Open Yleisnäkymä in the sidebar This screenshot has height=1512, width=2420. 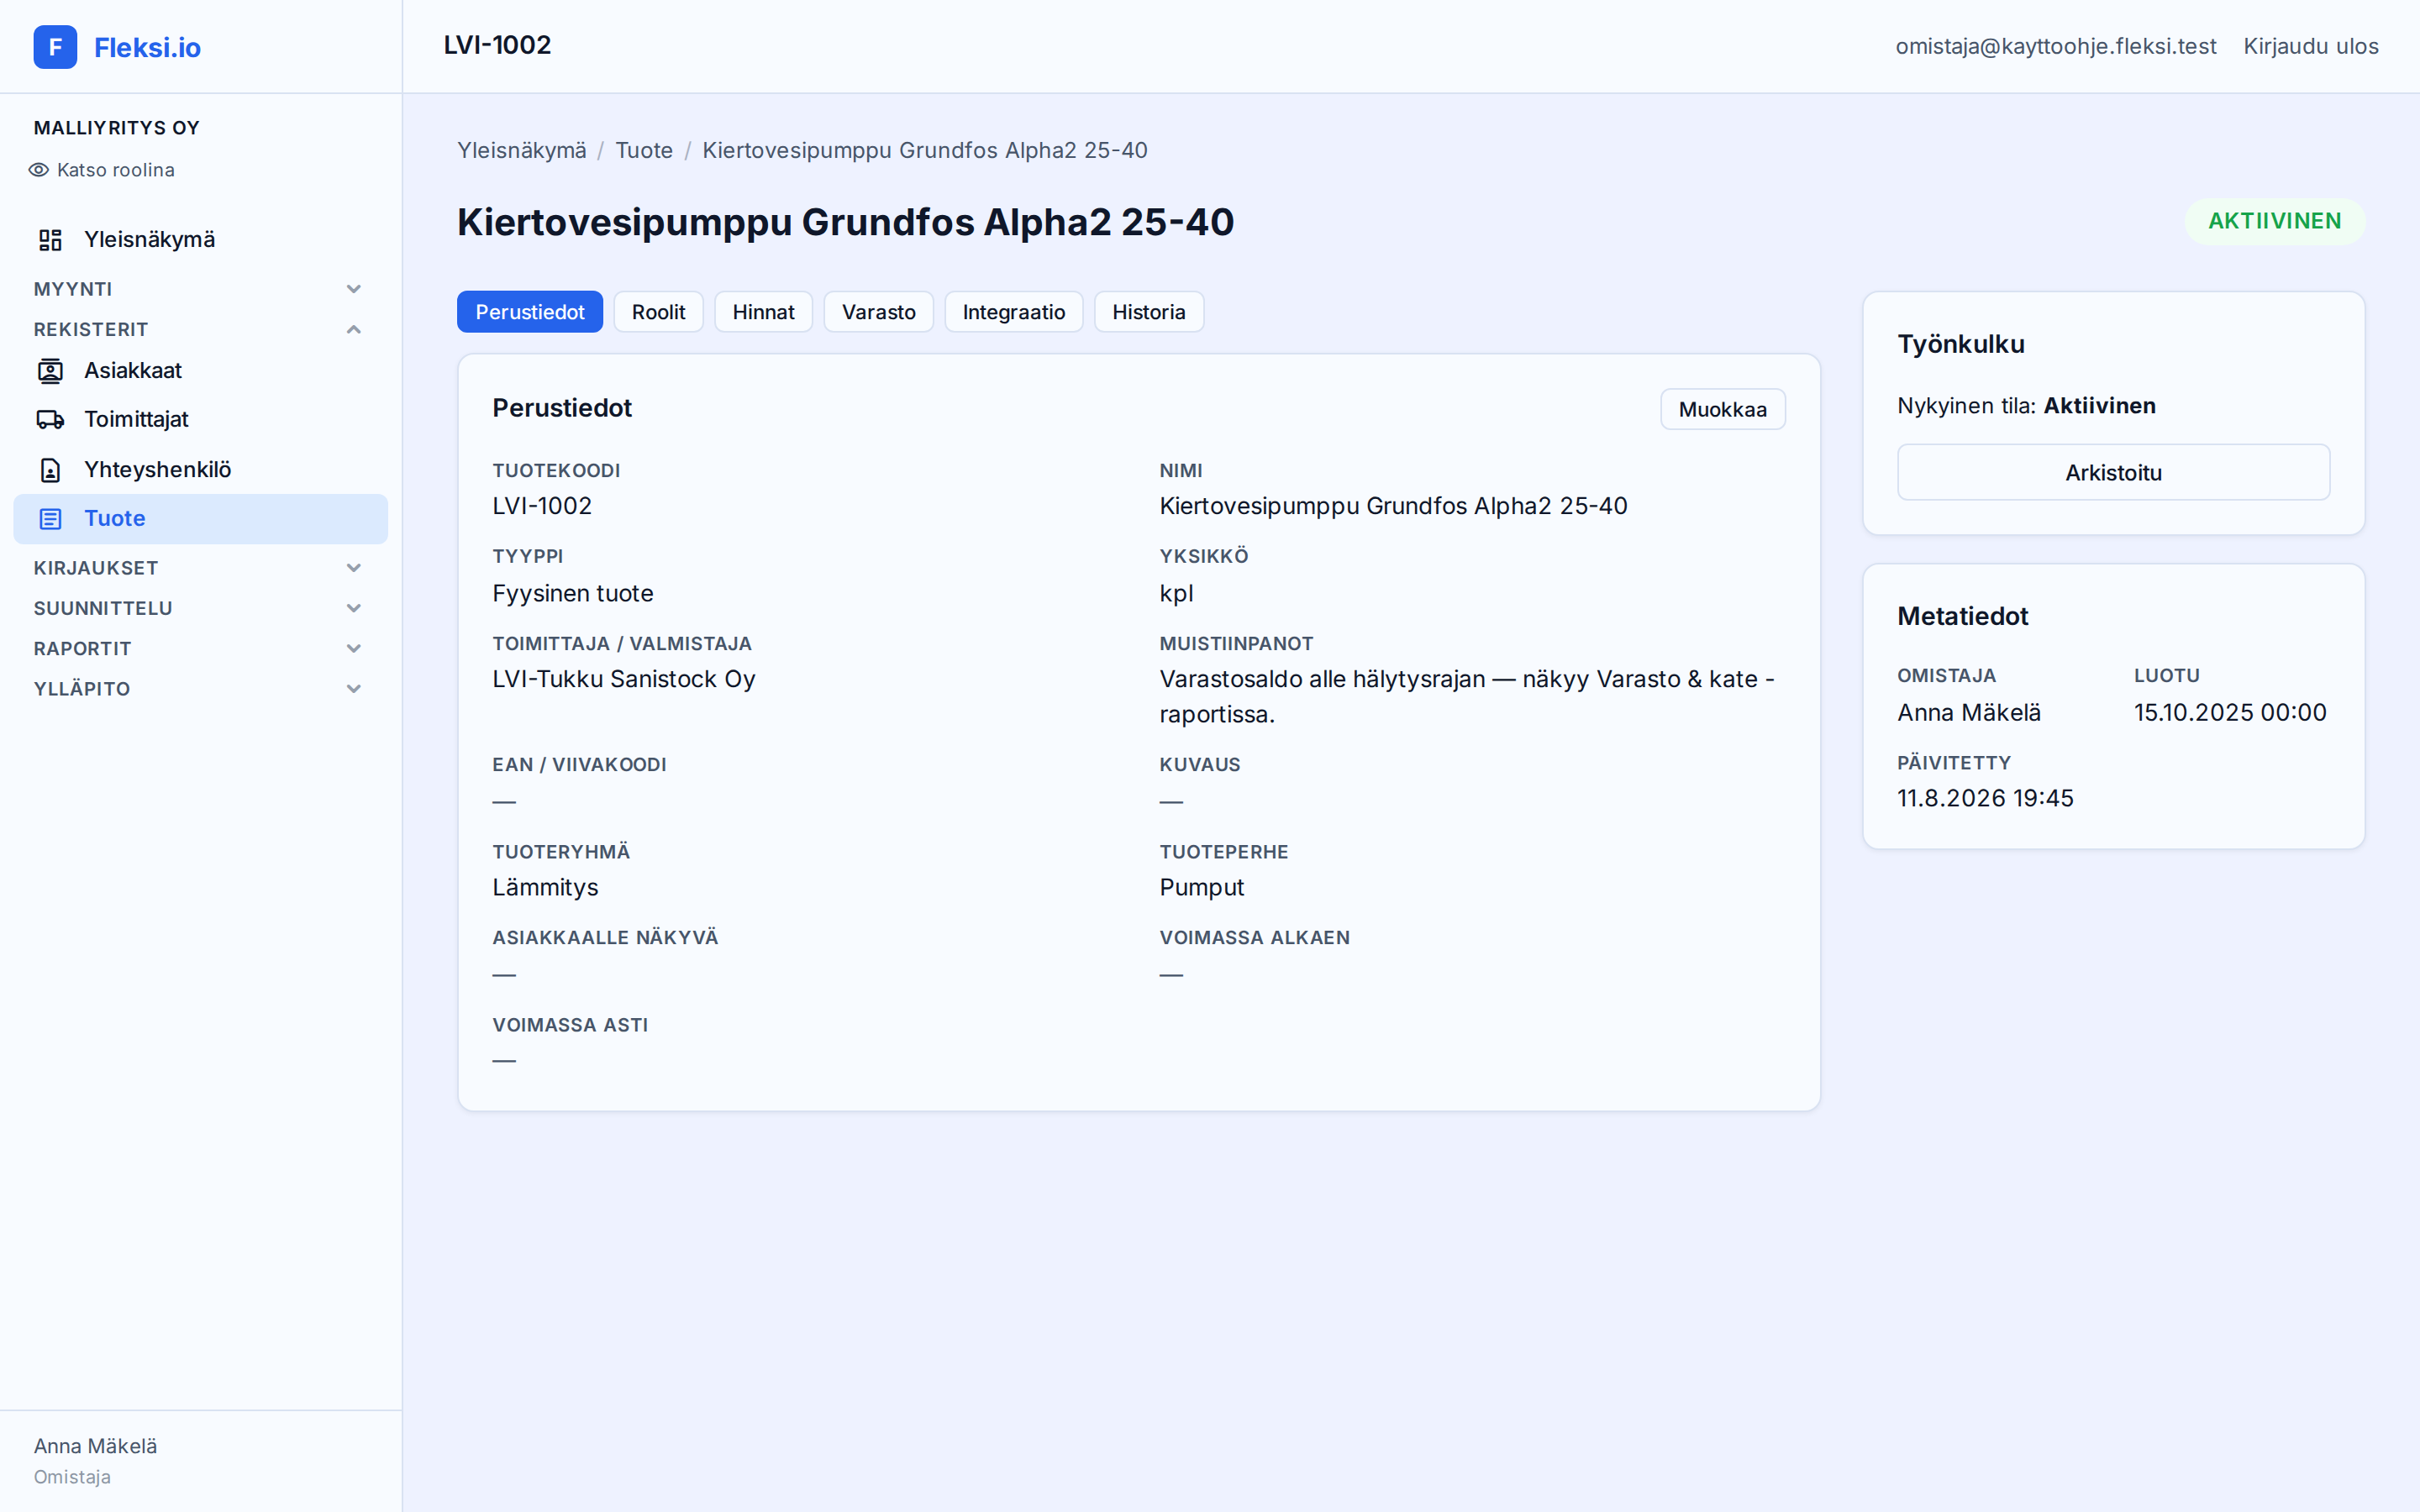coord(200,240)
